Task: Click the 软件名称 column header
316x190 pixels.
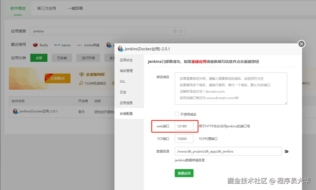Action: pos(18,101)
